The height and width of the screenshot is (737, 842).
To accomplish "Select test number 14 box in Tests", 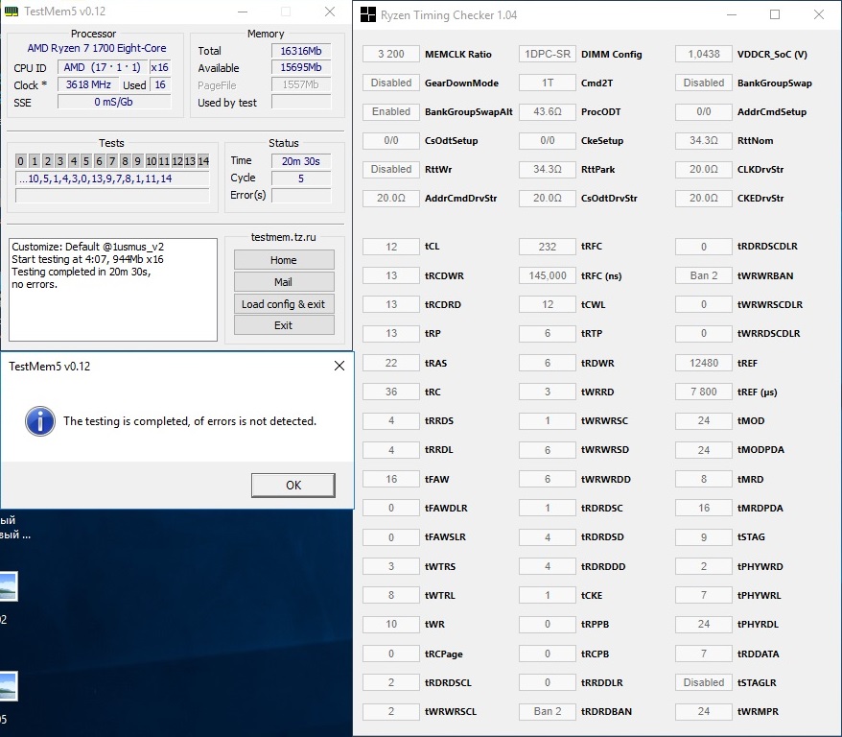I will click(x=203, y=161).
